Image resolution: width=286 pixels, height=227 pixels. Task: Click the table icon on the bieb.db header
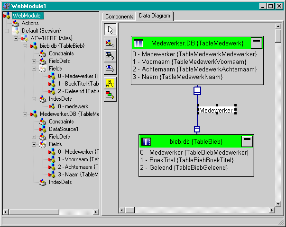pyautogui.click(x=147, y=141)
